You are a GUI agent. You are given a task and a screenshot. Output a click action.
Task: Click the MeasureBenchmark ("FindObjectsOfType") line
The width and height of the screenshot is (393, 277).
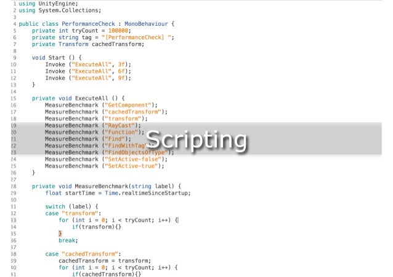(110, 152)
